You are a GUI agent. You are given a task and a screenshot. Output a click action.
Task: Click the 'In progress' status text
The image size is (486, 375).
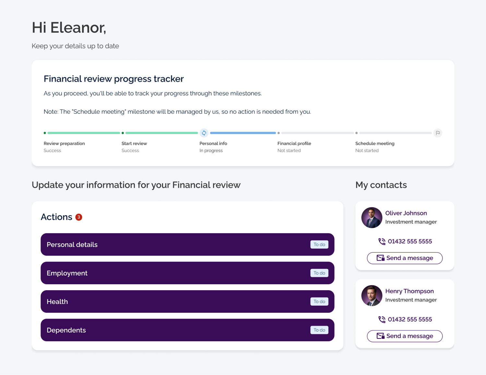tap(211, 151)
